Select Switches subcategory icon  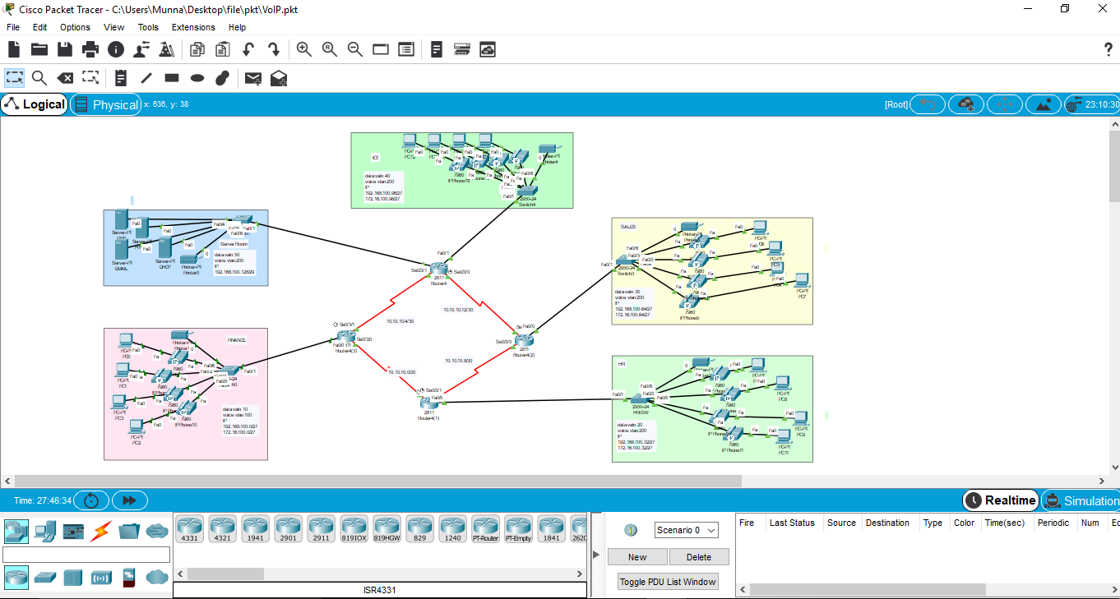[x=44, y=577]
